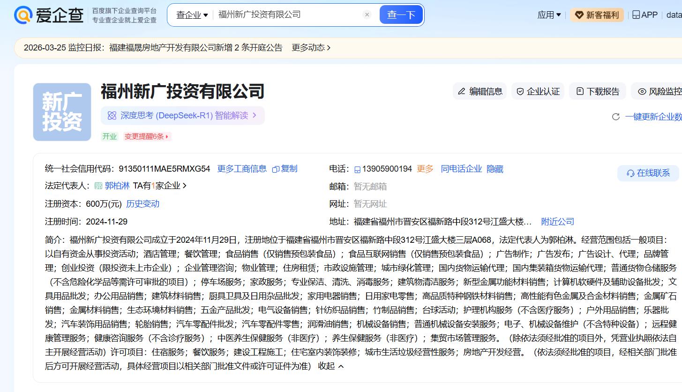
Task: Click the 下载报告 document button
Action: [598, 91]
